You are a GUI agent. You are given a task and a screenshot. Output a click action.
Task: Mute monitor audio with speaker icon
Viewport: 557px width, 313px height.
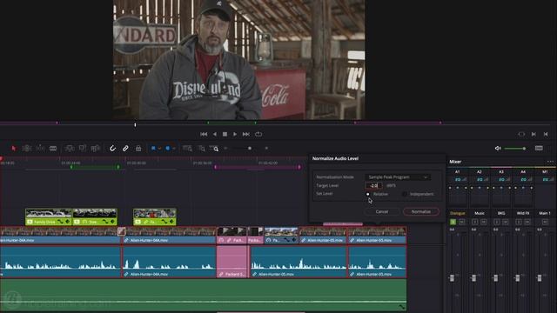(498, 149)
